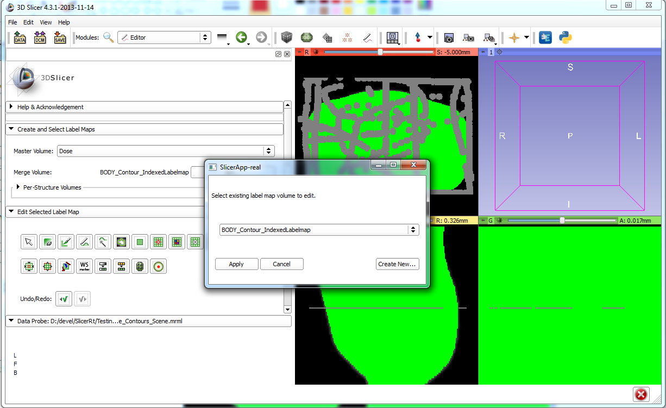The image size is (666, 408).
Task: Click the red slice offset slider handle
Action: click(380, 52)
